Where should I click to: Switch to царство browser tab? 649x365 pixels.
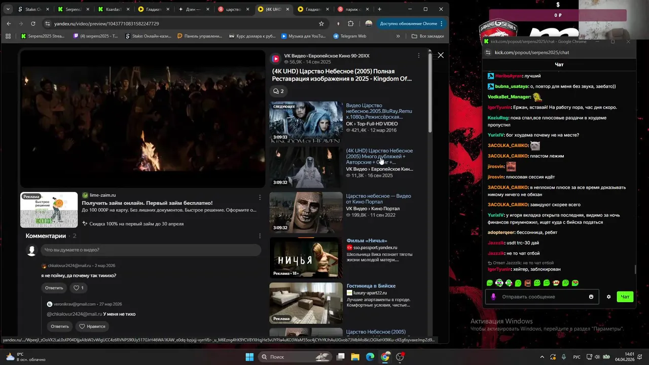click(x=234, y=9)
